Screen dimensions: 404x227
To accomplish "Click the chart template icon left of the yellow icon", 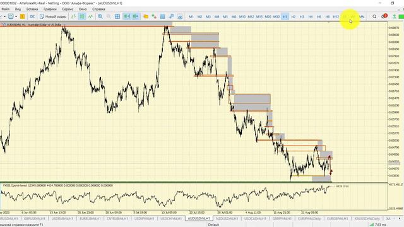I will click(x=11, y=16).
